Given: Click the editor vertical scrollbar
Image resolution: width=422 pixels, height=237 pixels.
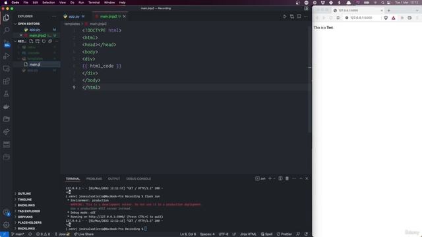Looking at the screenshot, I should (310, 80).
